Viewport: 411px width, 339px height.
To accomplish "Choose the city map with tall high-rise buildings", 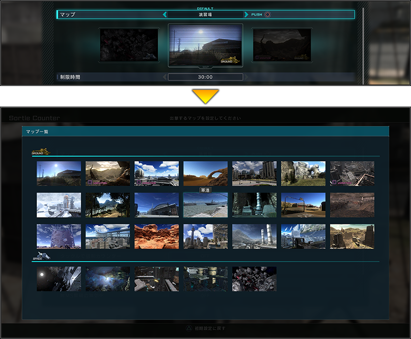I will pos(254,173).
